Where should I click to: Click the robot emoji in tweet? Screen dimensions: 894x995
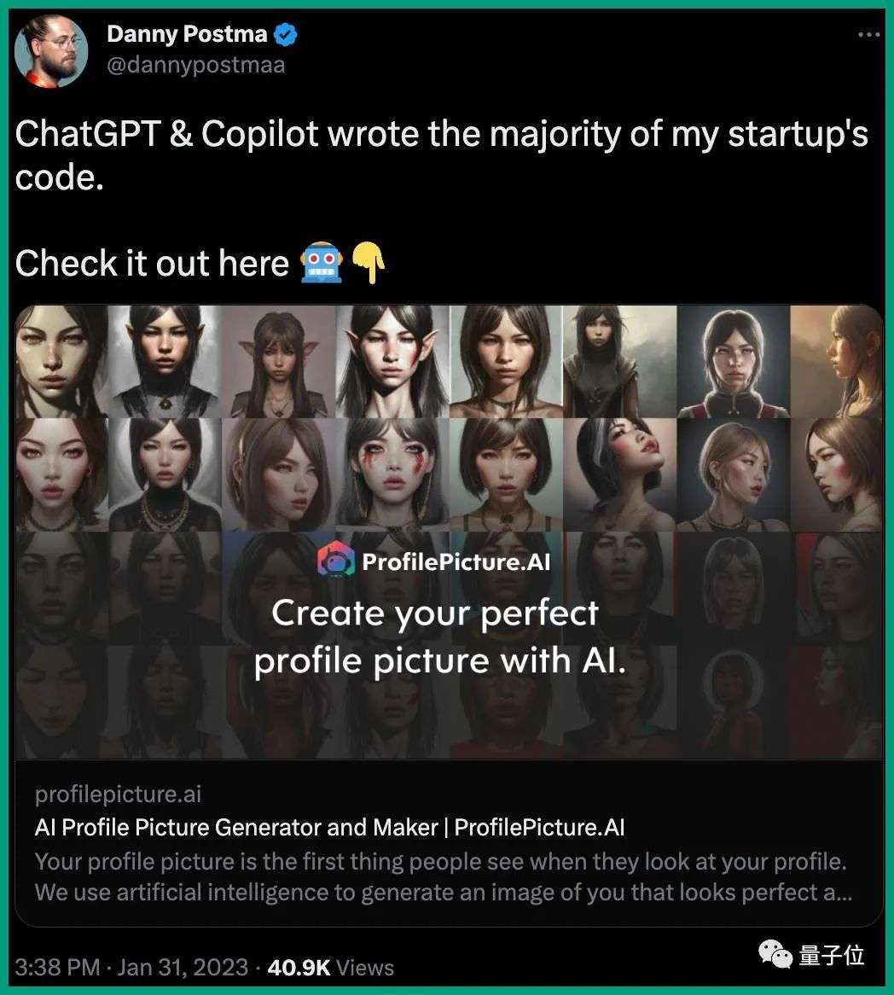point(322,262)
